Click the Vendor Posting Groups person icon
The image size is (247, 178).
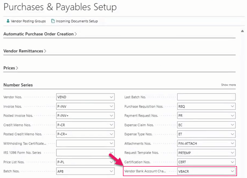(x=8, y=21)
